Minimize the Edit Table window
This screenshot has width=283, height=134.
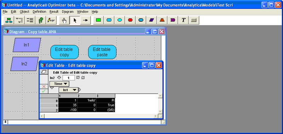pyautogui.click(x=145, y=65)
